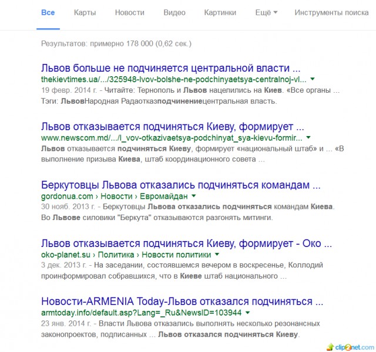Click the www.newscom.md green URL text
The height and width of the screenshot is (352, 376).
(x=172, y=138)
